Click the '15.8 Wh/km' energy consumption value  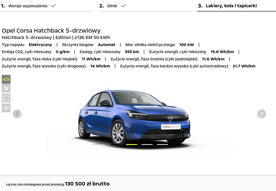point(222,52)
